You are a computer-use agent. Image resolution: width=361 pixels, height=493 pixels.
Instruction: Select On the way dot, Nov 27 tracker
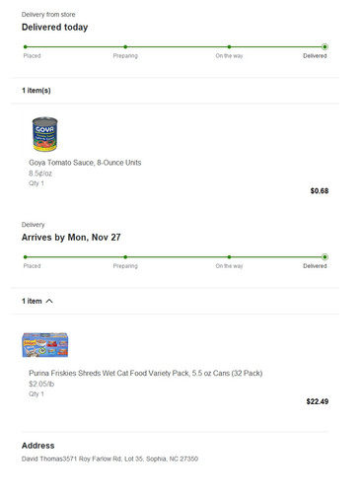pyautogui.click(x=229, y=257)
